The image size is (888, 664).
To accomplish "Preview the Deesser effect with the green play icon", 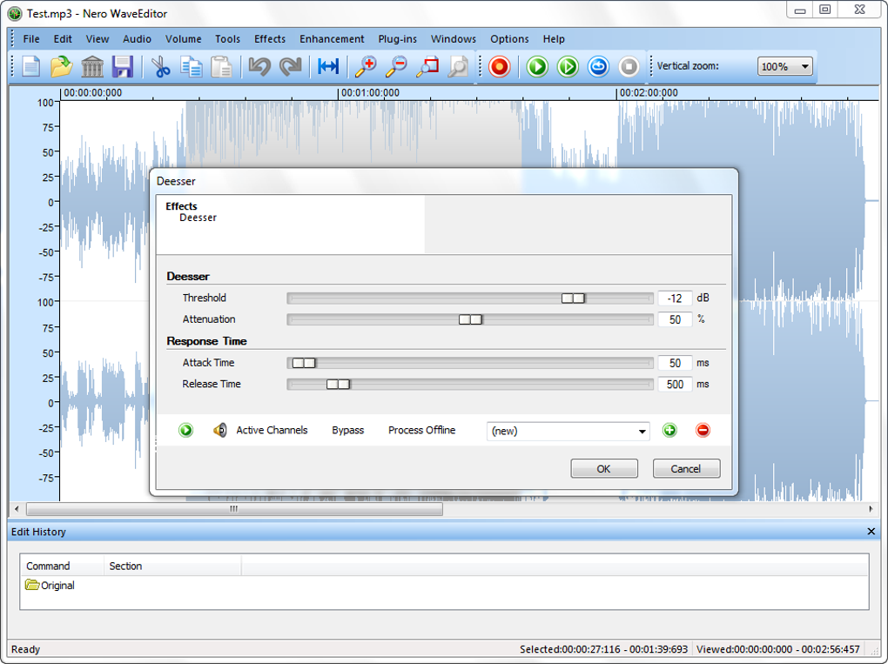I will click(x=185, y=430).
